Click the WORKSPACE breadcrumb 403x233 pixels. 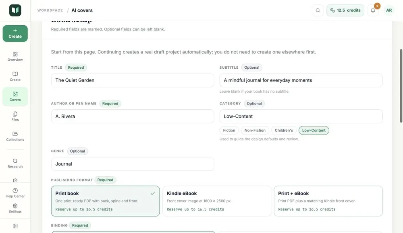click(x=50, y=10)
